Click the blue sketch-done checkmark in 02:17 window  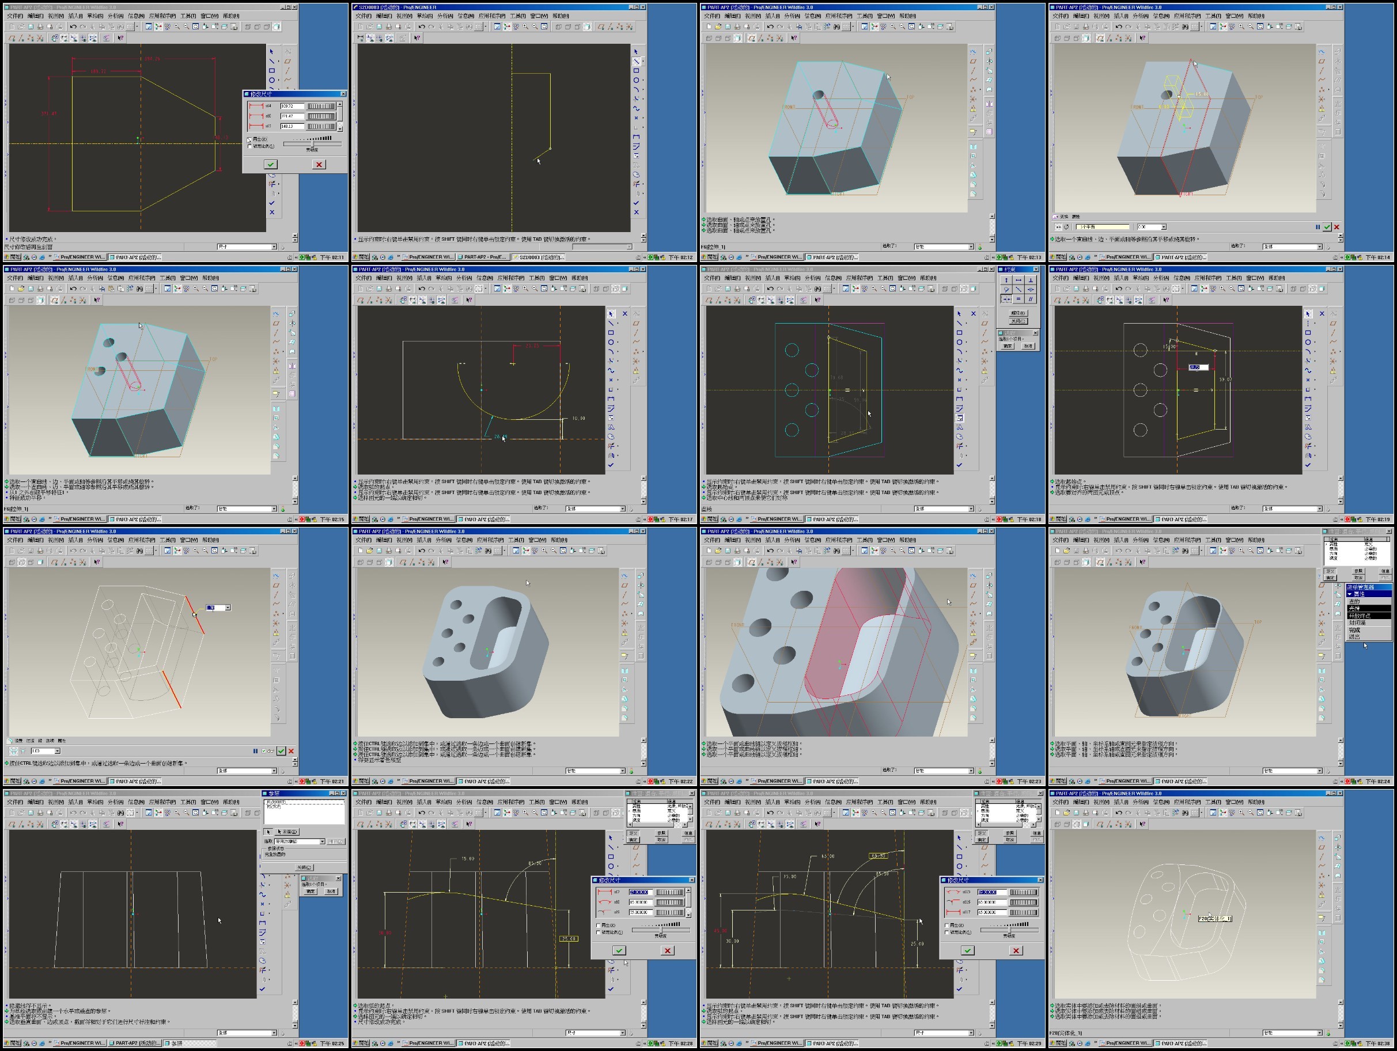611,465
